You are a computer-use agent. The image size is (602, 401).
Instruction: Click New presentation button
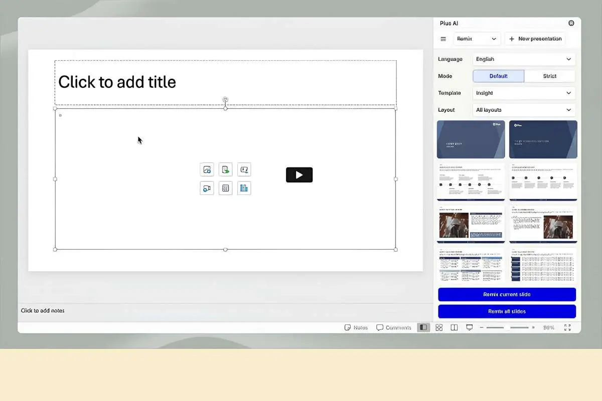click(x=535, y=39)
